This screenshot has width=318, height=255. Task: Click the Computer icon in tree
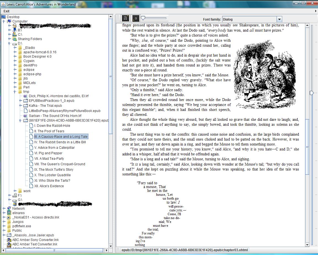click(9, 21)
